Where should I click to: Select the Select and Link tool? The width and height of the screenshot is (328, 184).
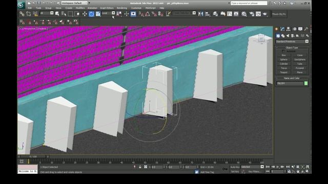click(22, 14)
